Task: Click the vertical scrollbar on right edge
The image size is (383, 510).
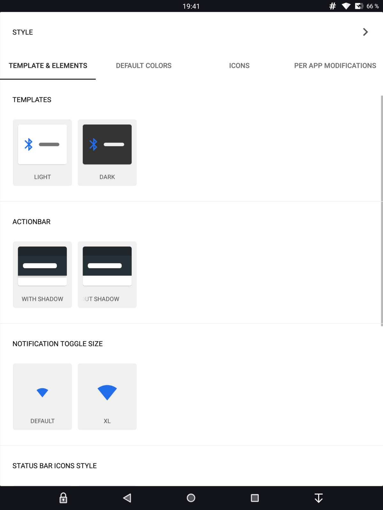Action: pos(381,210)
